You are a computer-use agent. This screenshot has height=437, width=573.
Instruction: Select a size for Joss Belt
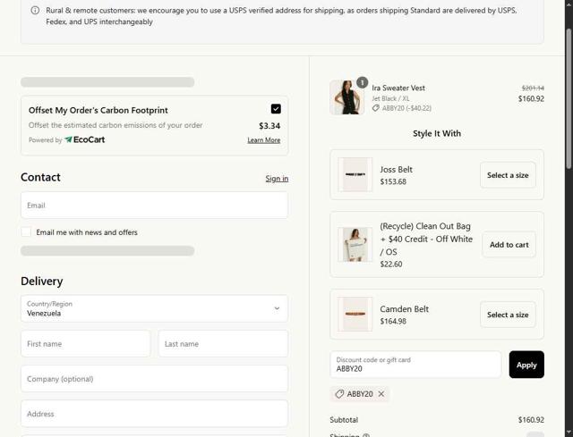click(508, 175)
